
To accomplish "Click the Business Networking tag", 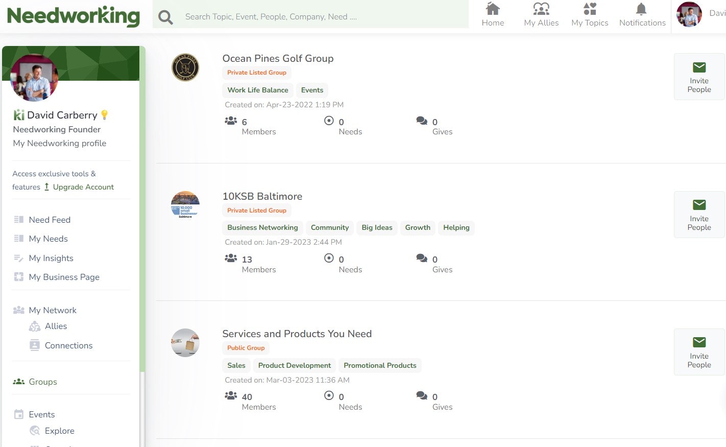I will (x=262, y=227).
